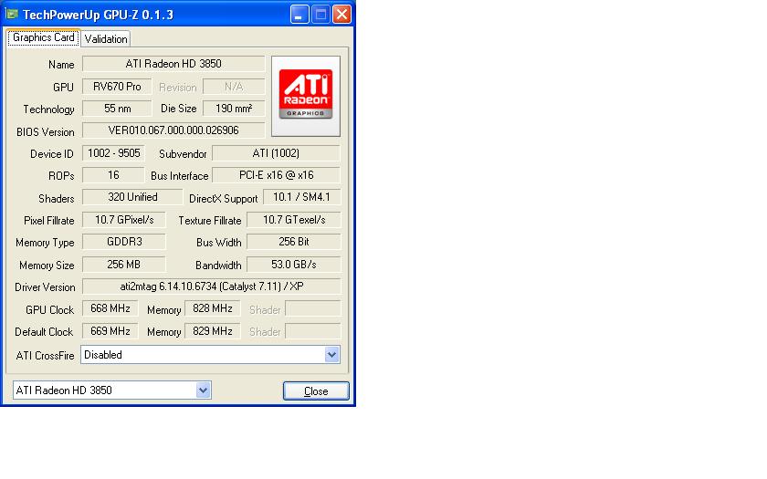
Task: Select the BIOS Version 'VER010.067.000.000.026906'
Action: pyautogui.click(x=173, y=130)
